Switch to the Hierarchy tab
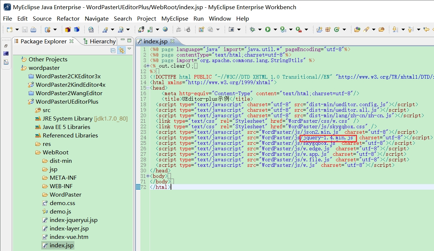The width and height of the screenshot is (434, 251). [99, 42]
